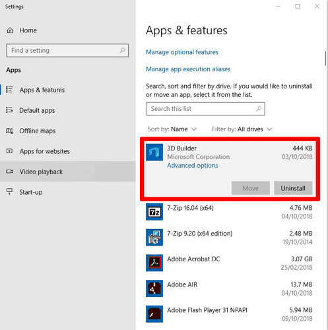Click the Adobe Flash Player icon
This screenshot has width=328, height=330.
[x=154, y=314]
